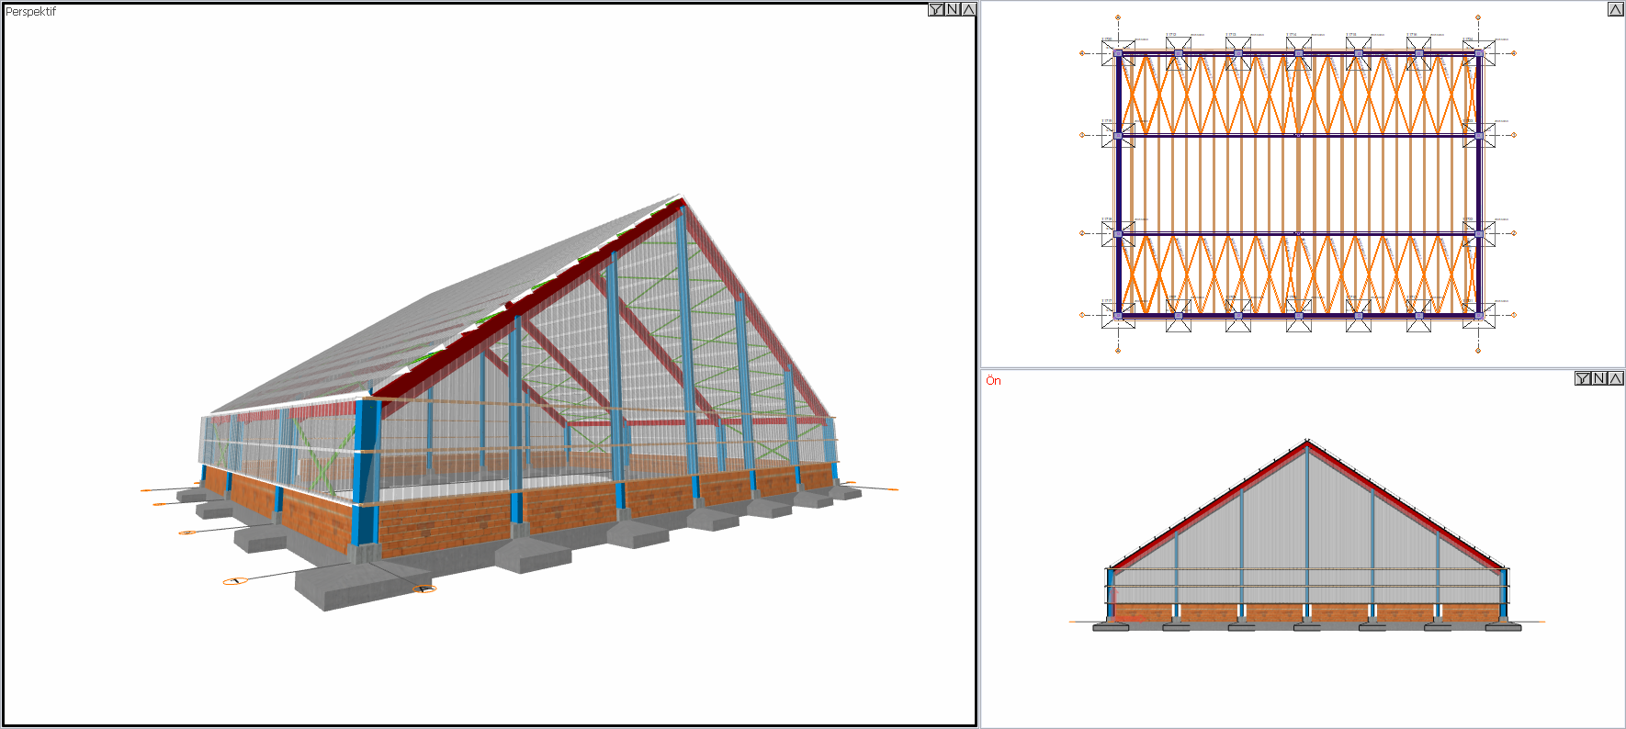Select the blue front corner column in Perspektif
The height and width of the screenshot is (729, 1626).
366,473
